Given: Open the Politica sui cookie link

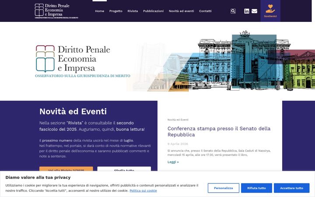Looking at the screenshot, I should click(x=143, y=190).
